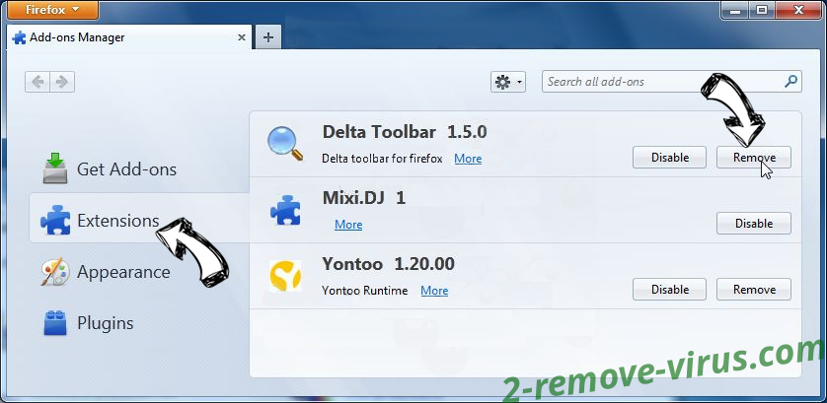Close the Add-ons Manager tab
This screenshot has width=827, height=403.
point(241,37)
